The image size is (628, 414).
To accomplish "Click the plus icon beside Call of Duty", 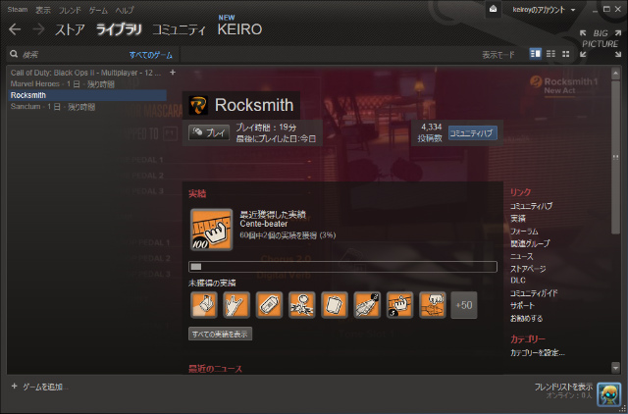I will 173,73.
